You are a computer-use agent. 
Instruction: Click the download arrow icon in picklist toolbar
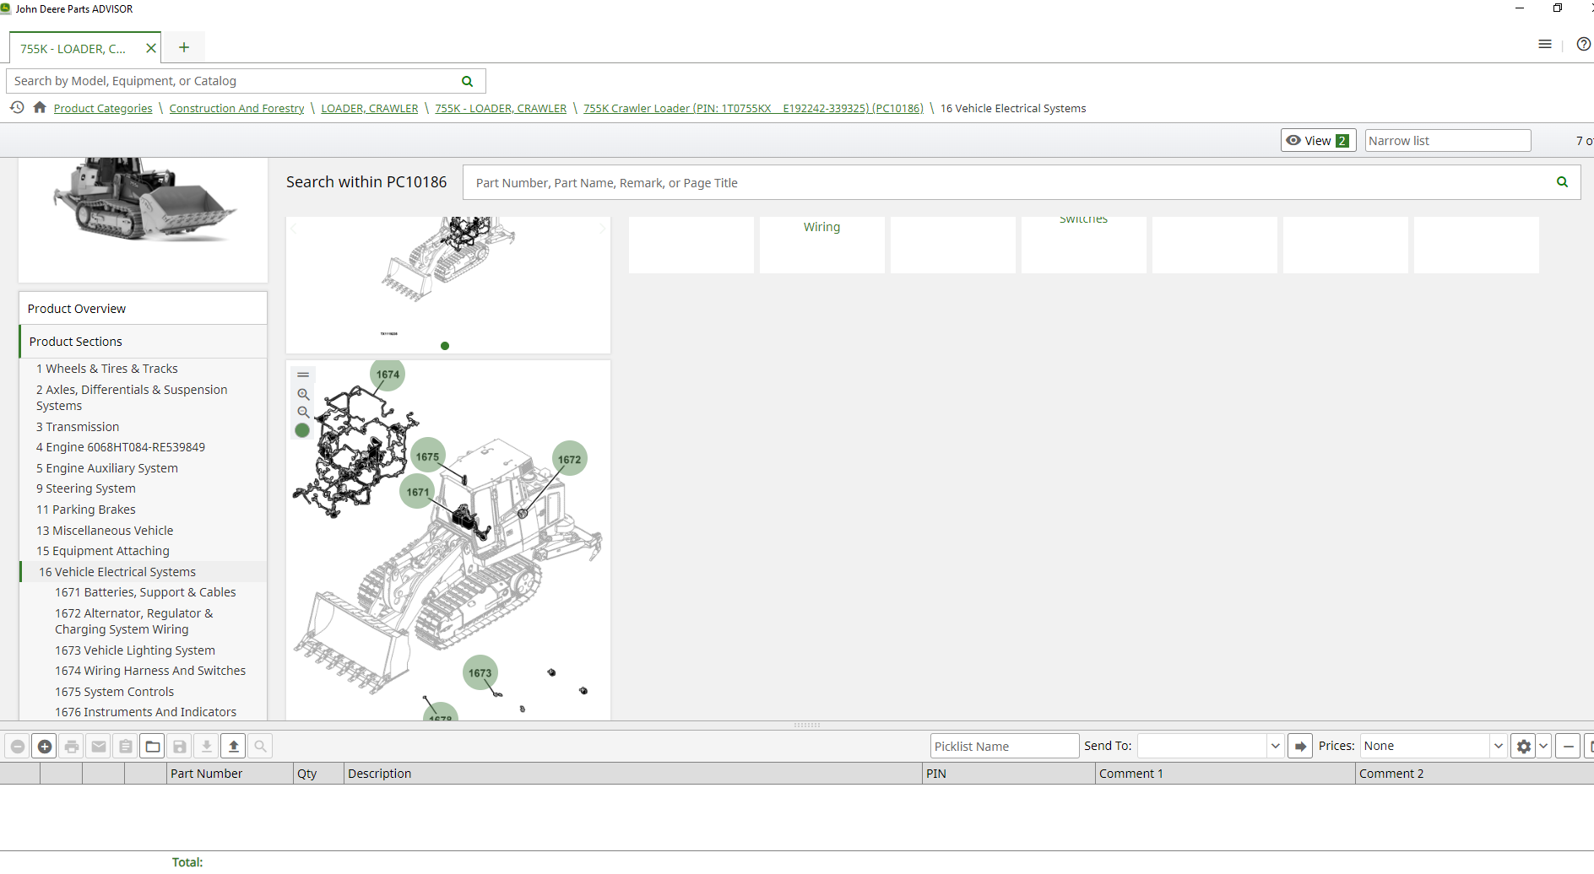[x=207, y=747]
